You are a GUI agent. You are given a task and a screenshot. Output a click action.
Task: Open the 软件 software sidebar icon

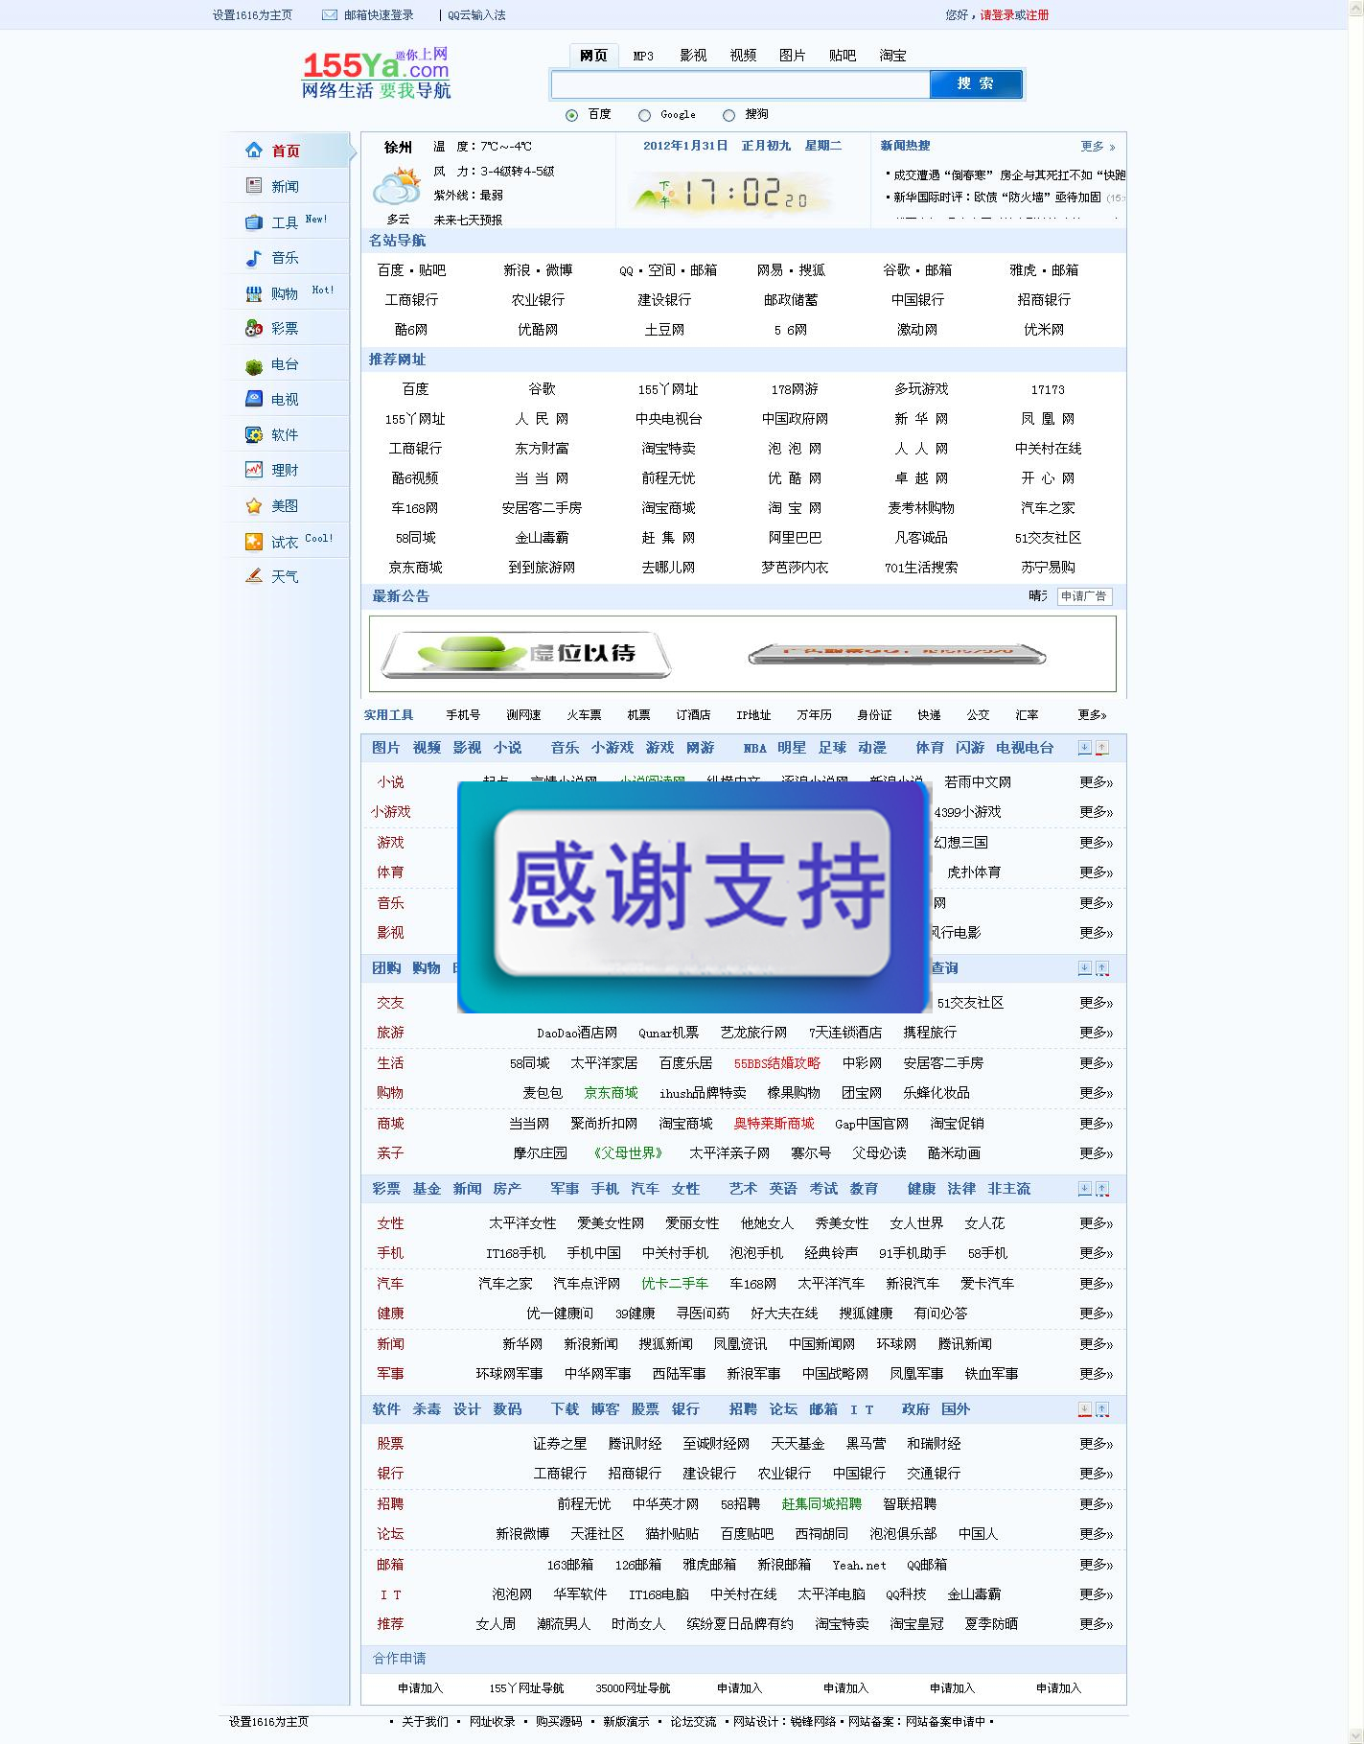tap(254, 434)
